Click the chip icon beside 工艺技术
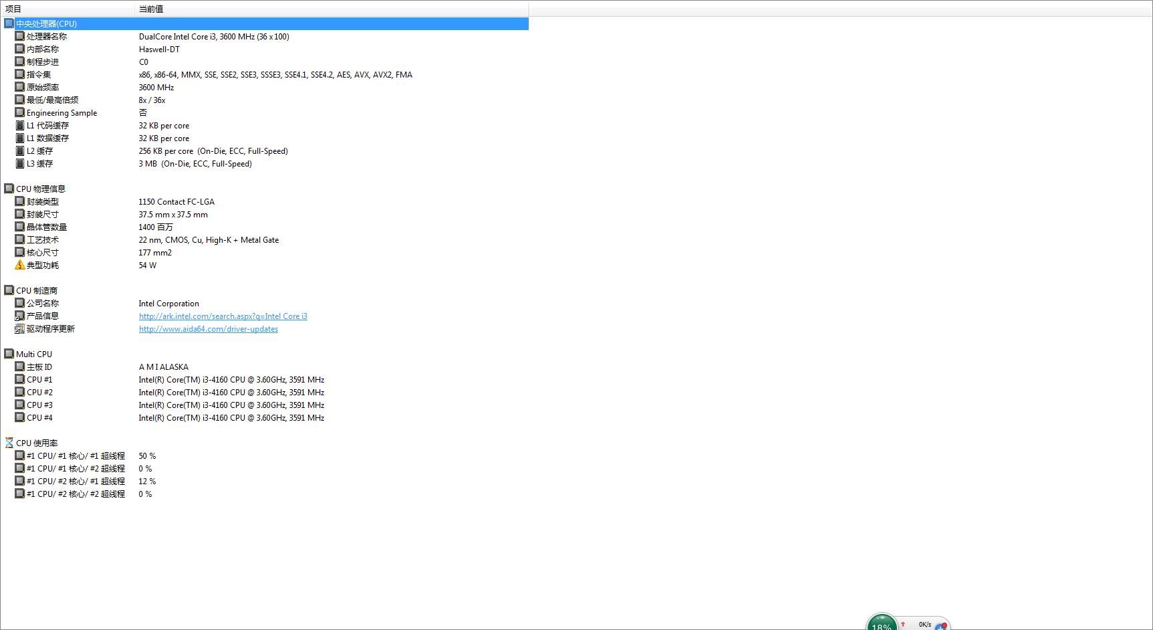 (x=20, y=239)
